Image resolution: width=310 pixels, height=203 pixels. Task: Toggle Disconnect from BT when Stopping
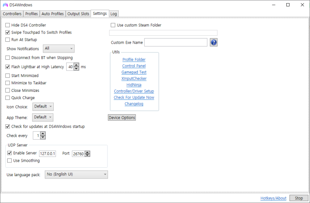8,58
